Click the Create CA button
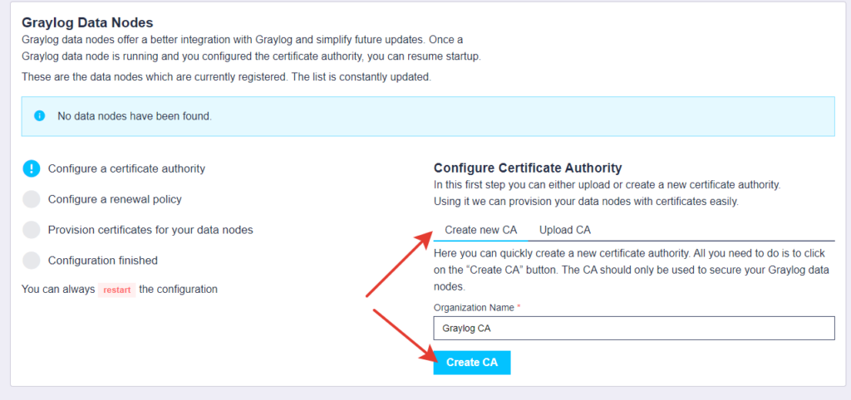Viewport: 851px width, 400px height. (472, 363)
